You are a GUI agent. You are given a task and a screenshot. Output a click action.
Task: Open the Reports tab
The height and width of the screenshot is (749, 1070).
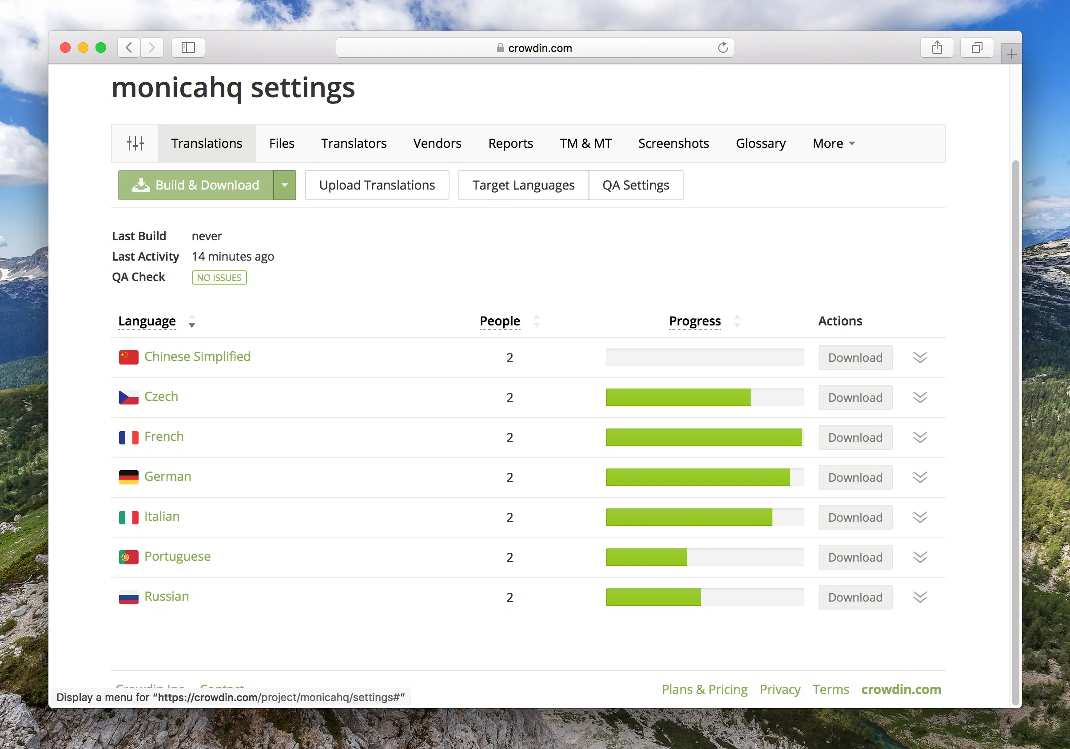511,143
